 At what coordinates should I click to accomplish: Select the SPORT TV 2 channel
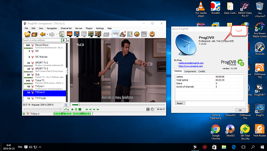coord(45,64)
